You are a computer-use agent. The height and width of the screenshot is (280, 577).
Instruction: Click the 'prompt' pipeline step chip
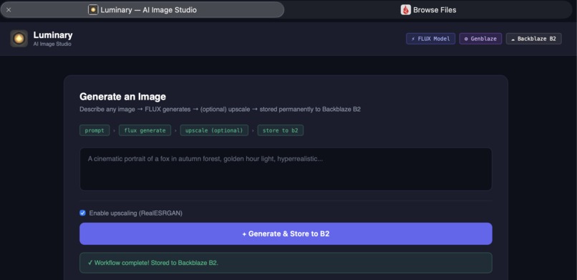pyautogui.click(x=94, y=130)
